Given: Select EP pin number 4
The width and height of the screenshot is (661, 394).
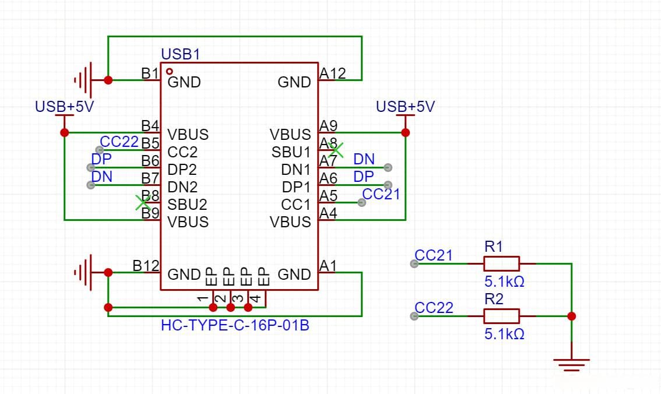Looking at the screenshot, I should tap(256, 298).
